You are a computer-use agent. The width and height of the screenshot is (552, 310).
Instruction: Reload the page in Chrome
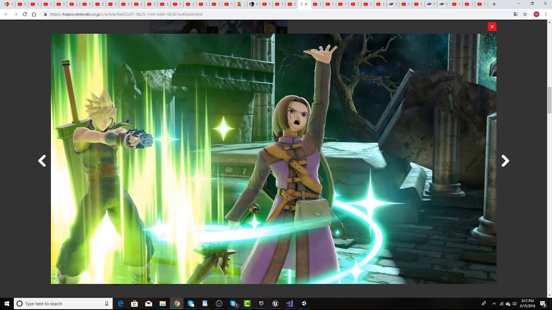coord(25,14)
